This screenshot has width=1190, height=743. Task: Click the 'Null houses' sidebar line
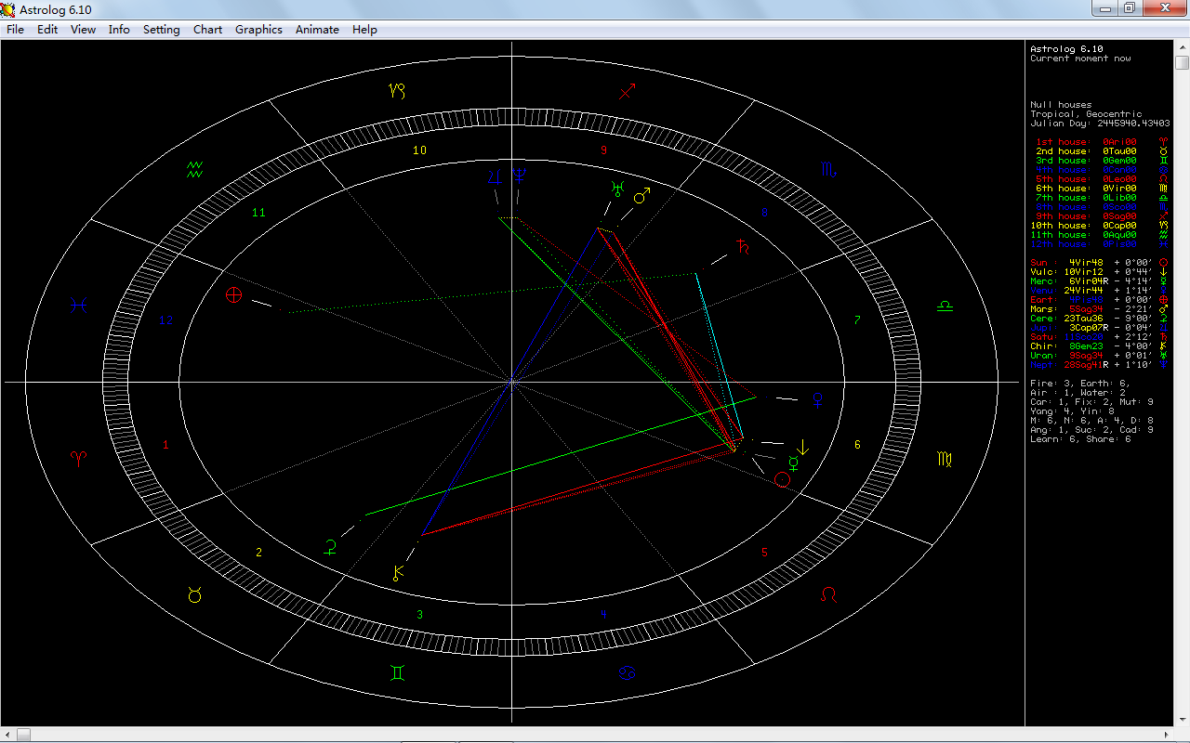click(1061, 105)
